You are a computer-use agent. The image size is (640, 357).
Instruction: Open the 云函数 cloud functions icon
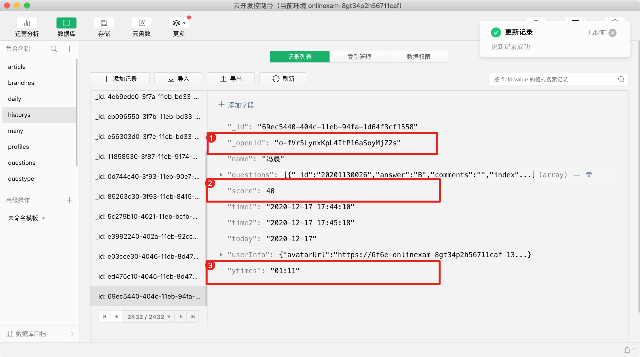click(x=141, y=23)
